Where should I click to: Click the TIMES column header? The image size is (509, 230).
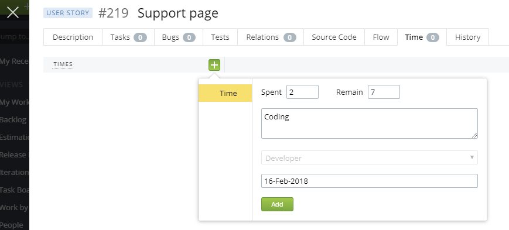pos(63,64)
